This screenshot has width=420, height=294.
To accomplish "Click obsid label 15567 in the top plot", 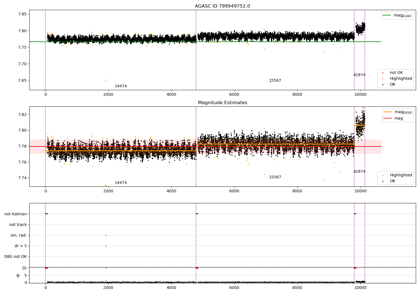I will click(275, 81).
